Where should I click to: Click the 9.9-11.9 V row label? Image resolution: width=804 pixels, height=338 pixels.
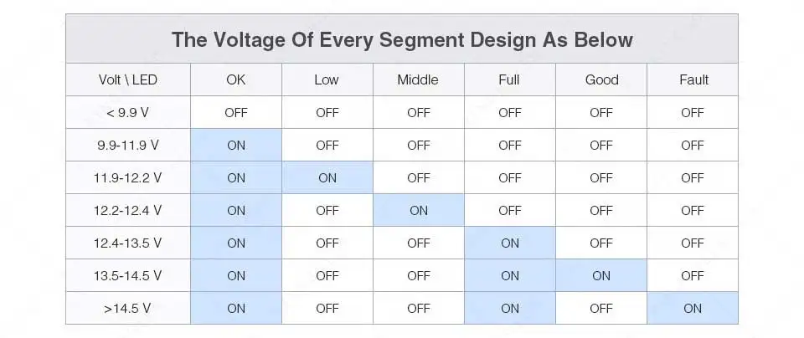coord(128,145)
